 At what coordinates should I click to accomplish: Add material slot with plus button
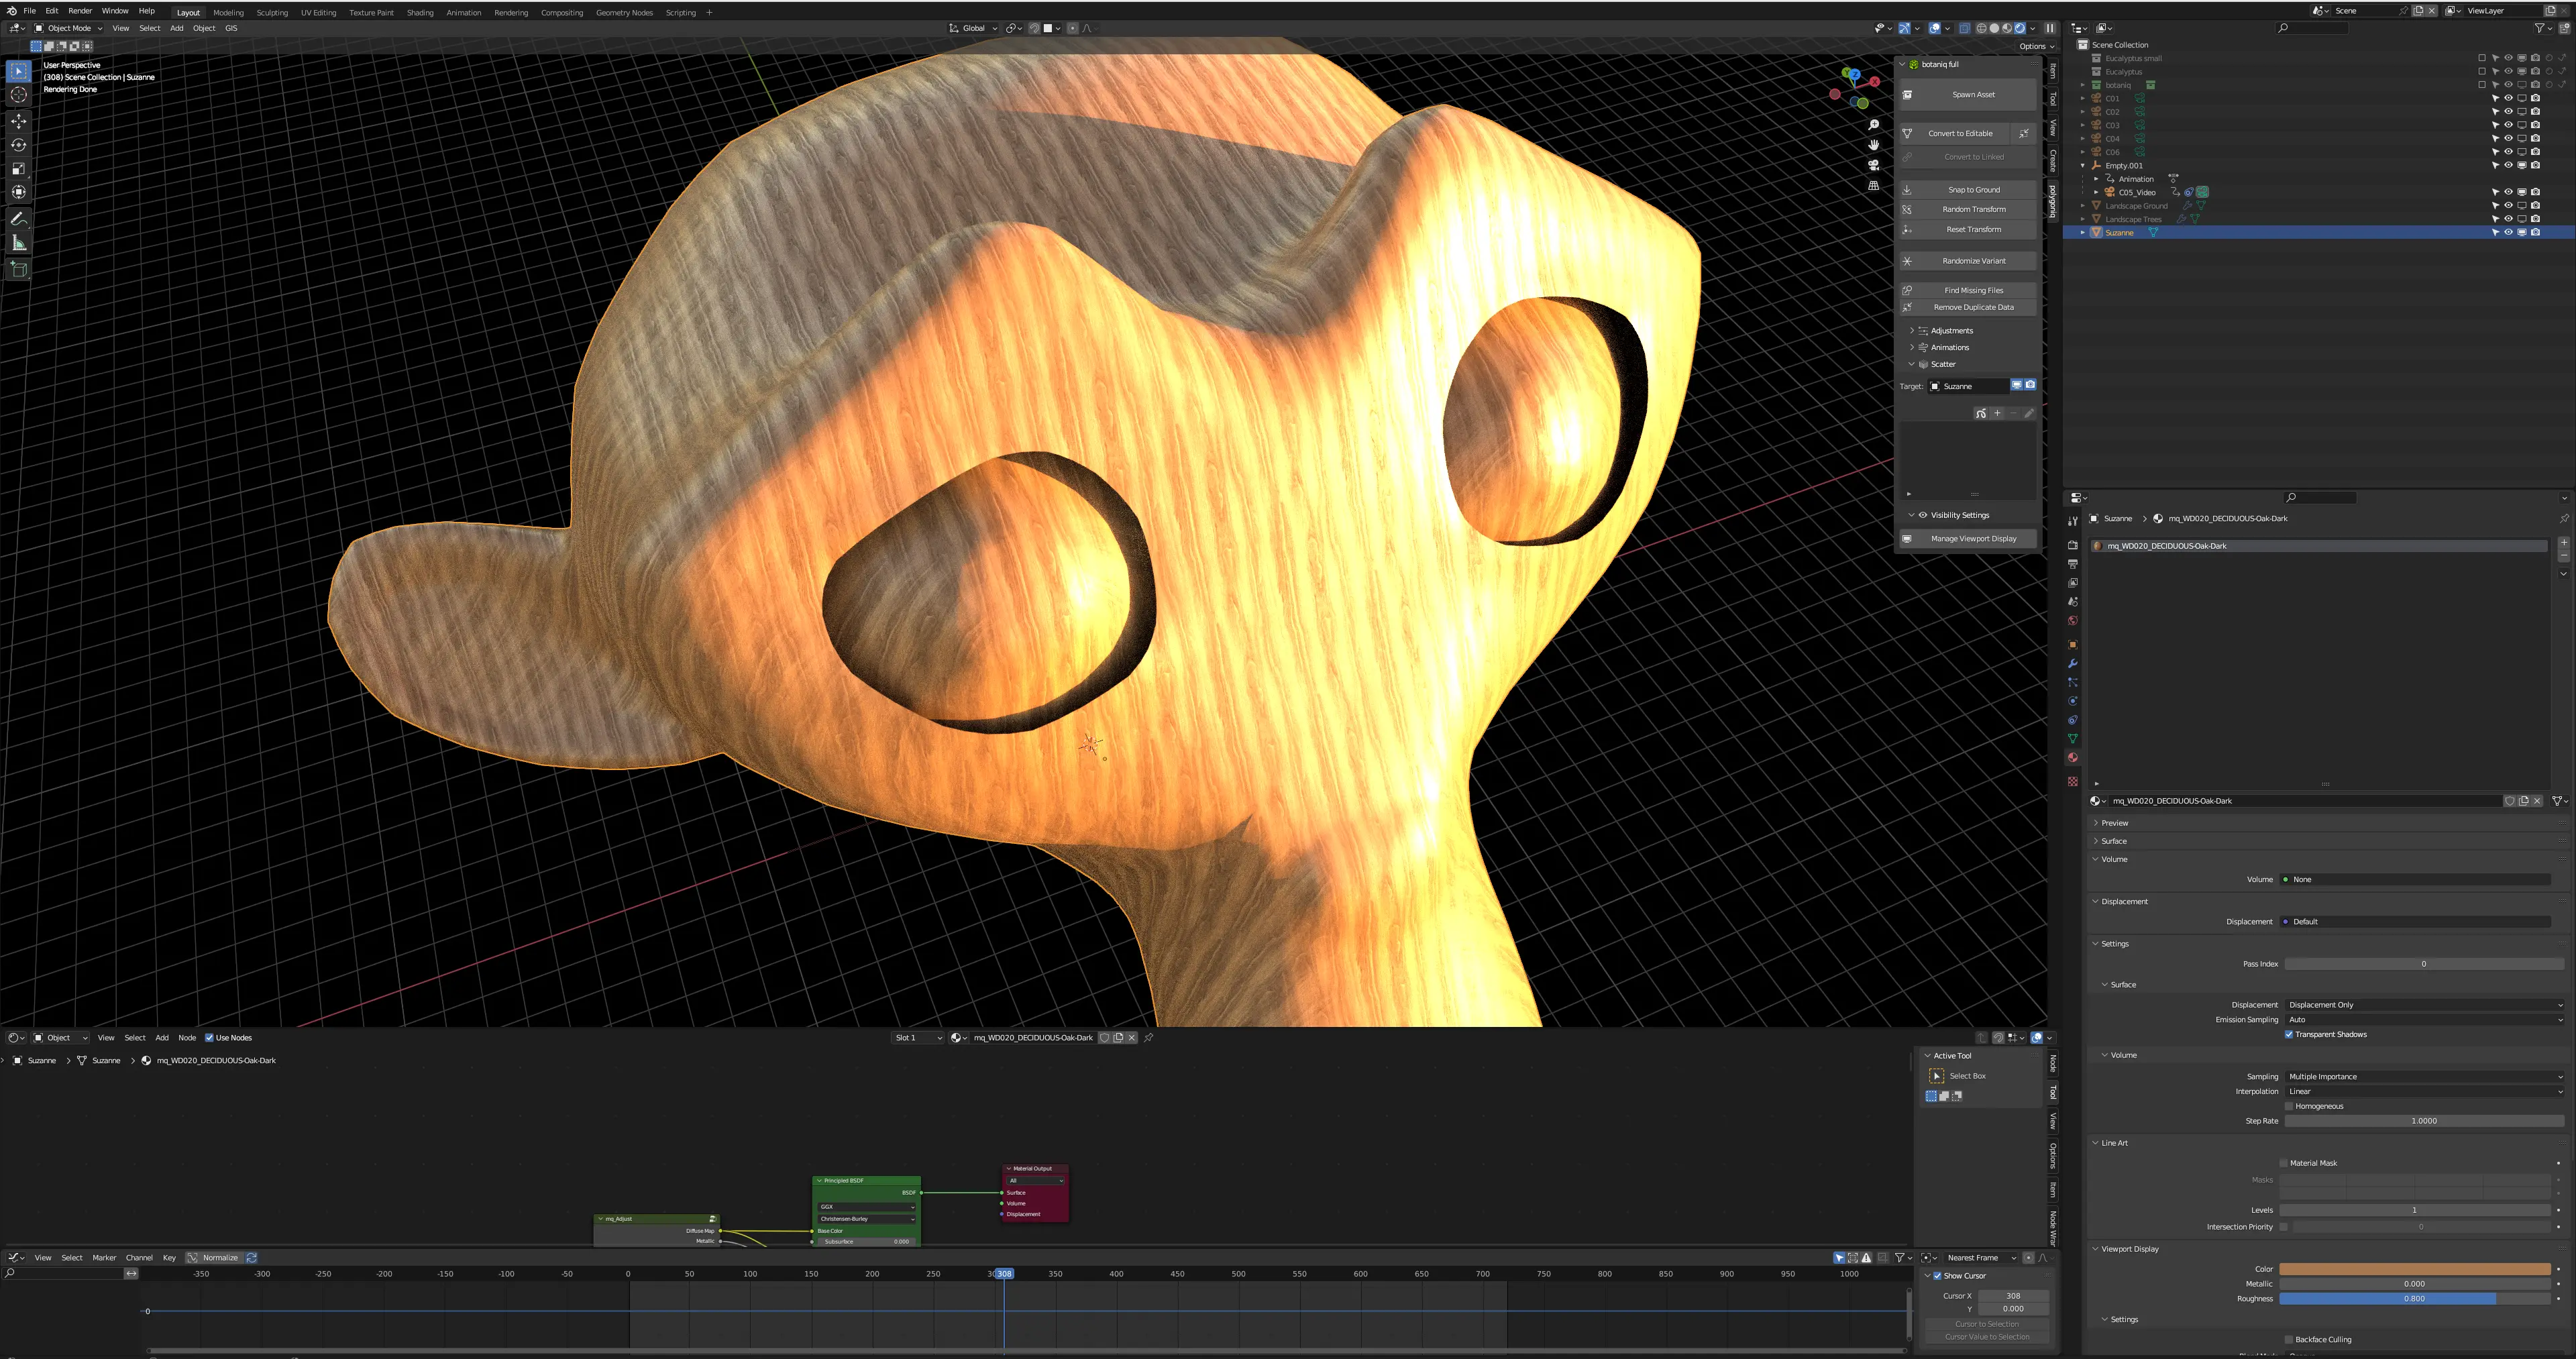coord(2563,542)
